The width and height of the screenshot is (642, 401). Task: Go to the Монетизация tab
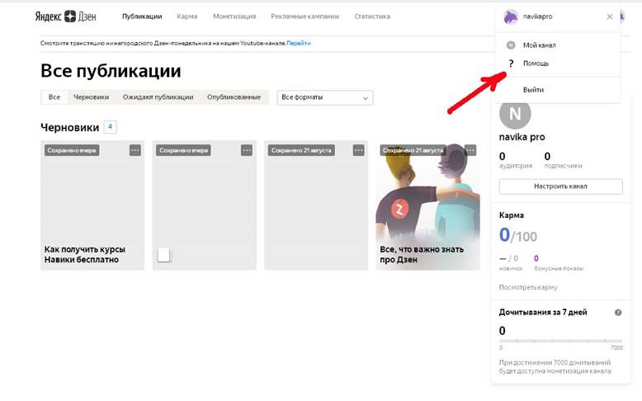(234, 17)
